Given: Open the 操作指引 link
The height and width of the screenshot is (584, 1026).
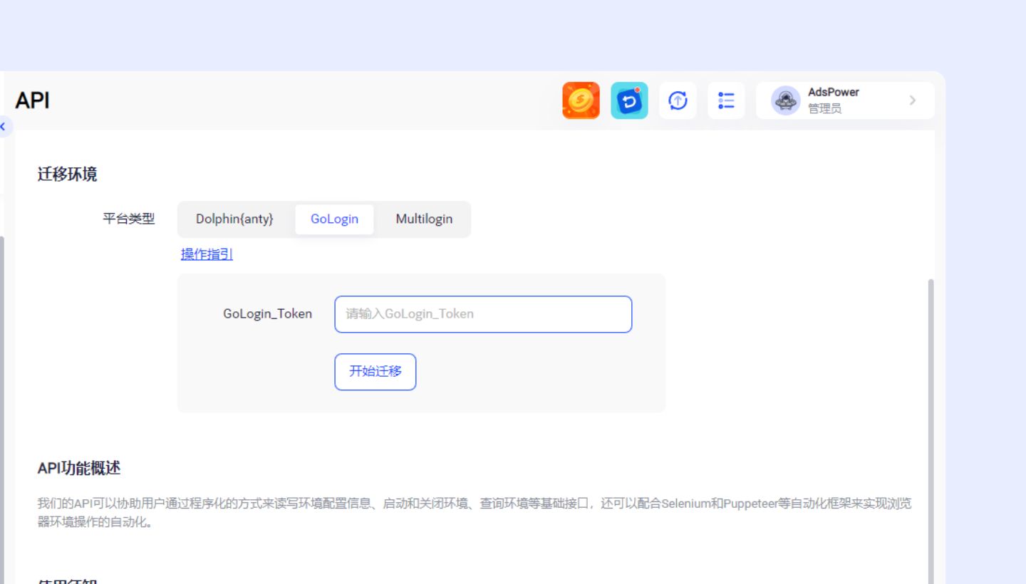Looking at the screenshot, I should coord(207,254).
